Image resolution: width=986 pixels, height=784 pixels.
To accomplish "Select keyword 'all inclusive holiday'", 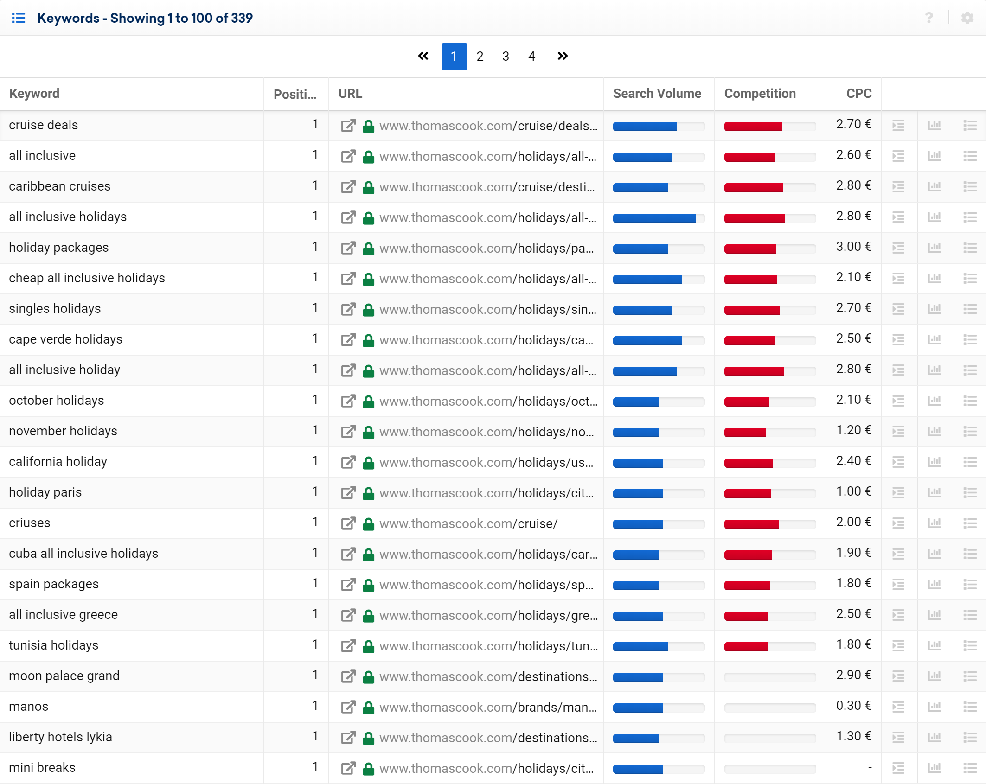I will [64, 370].
